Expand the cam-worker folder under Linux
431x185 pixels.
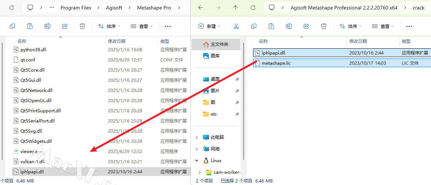pyautogui.click(x=200, y=172)
